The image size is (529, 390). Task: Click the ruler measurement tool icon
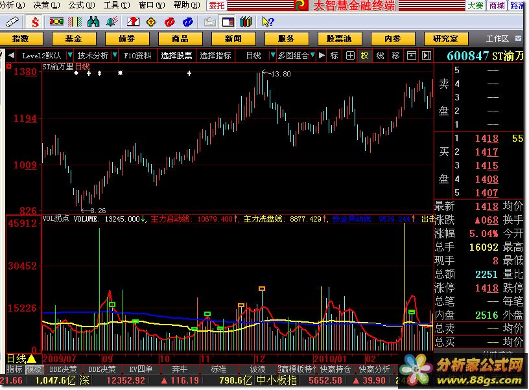[12, 22]
